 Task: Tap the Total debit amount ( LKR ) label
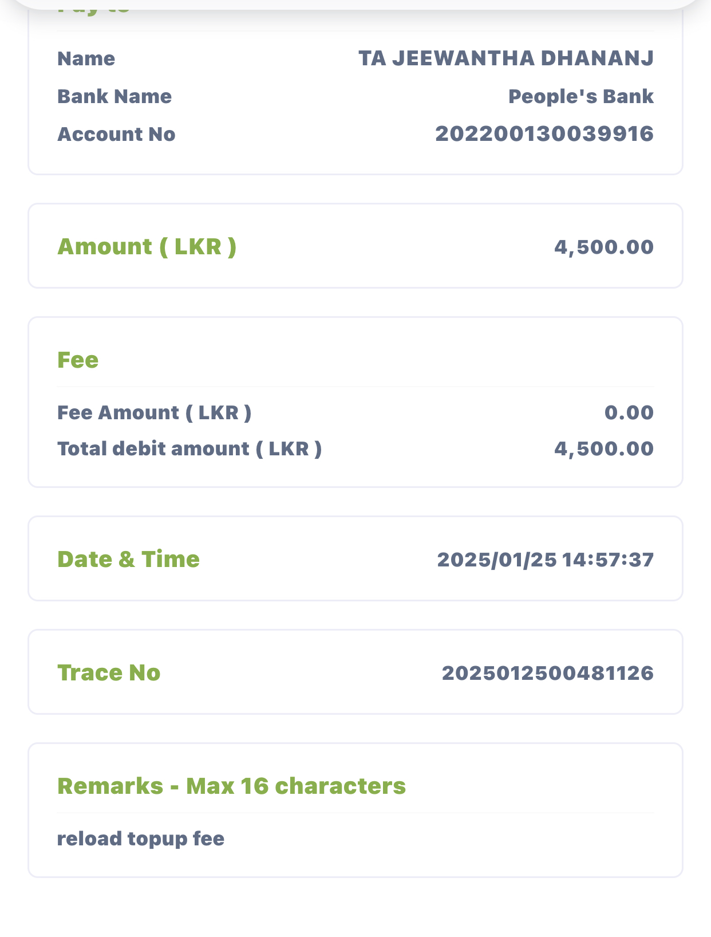[x=189, y=448]
